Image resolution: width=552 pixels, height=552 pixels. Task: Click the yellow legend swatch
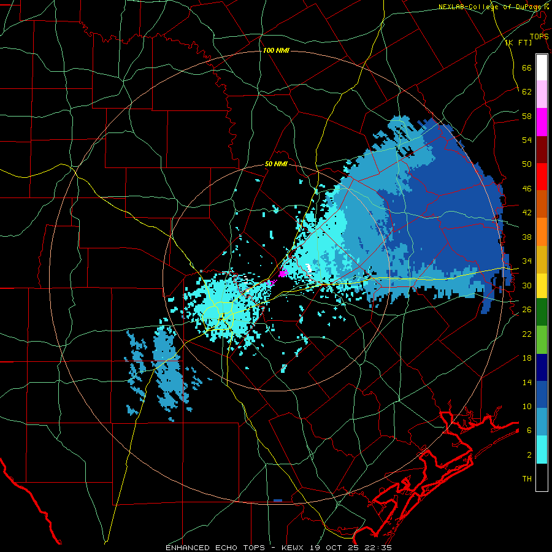[542, 286]
